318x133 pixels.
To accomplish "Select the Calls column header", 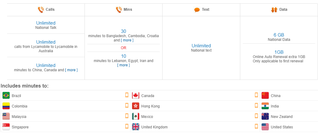I will tap(46, 10).
